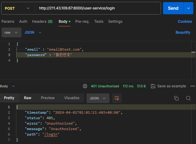196x144 pixels.
Task: Open the Headers (8) tab
Action: coord(42,22)
